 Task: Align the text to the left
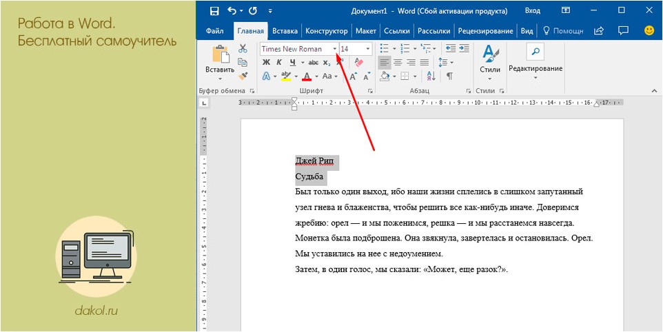(385, 63)
